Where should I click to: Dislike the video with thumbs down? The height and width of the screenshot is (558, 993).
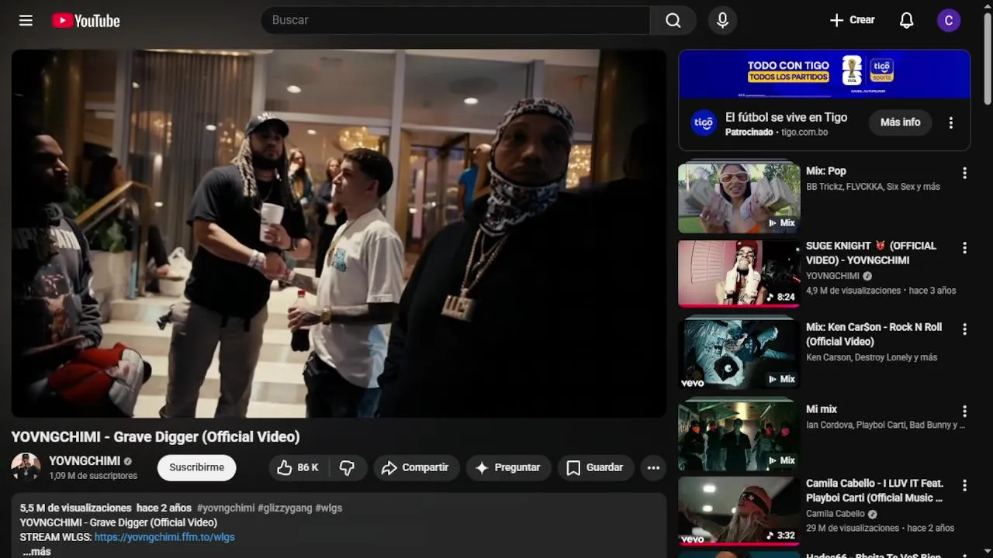[348, 467]
